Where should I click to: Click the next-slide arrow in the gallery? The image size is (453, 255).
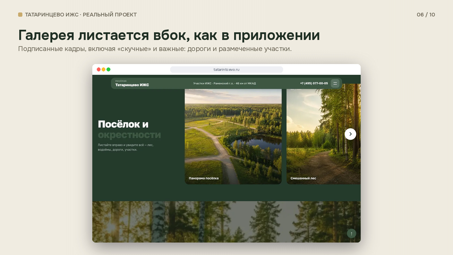pyautogui.click(x=350, y=134)
